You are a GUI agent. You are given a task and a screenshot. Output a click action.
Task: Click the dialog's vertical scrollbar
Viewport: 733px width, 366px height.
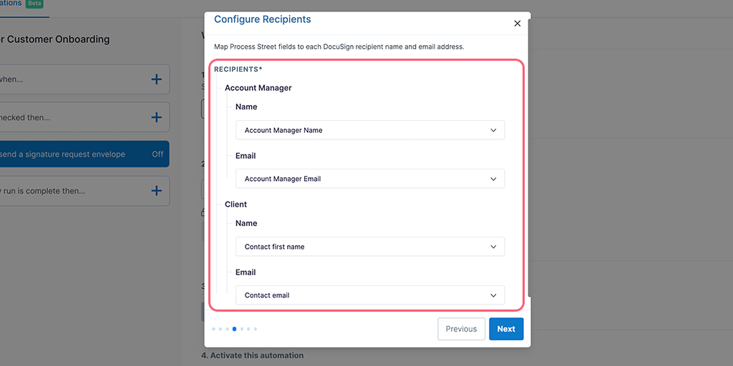(x=529, y=159)
